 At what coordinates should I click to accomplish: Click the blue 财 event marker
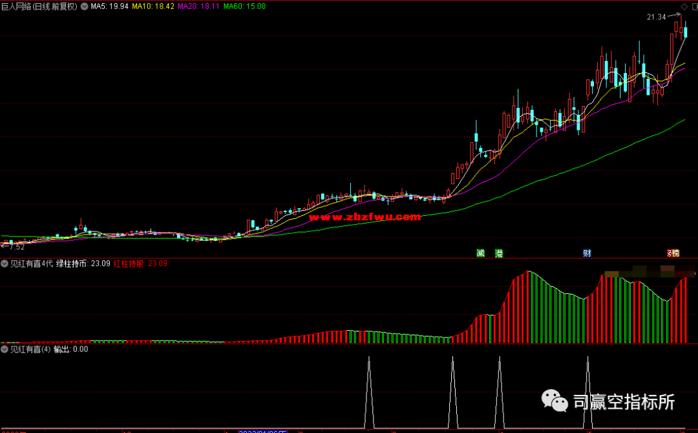point(587,253)
